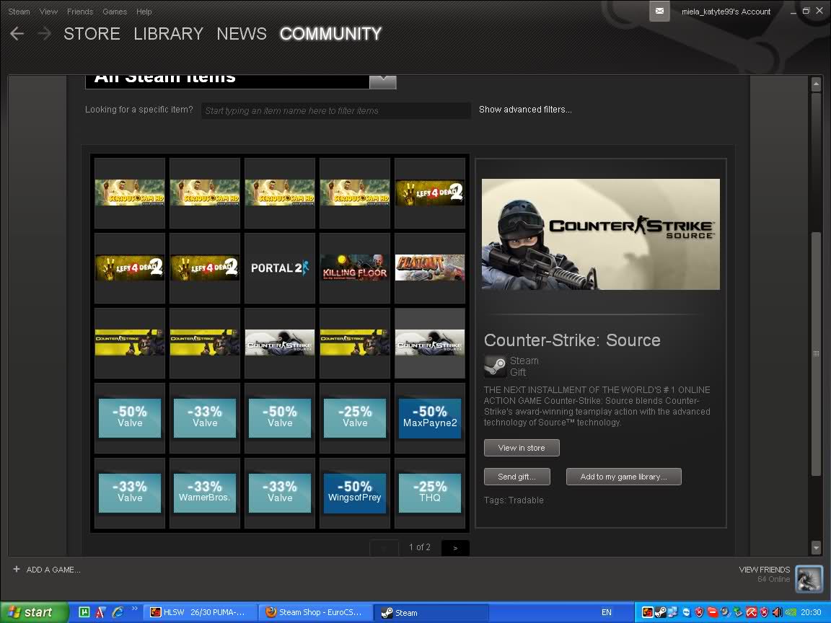
Task: Launch uTorrent from quick launch
Action: click(84, 612)
